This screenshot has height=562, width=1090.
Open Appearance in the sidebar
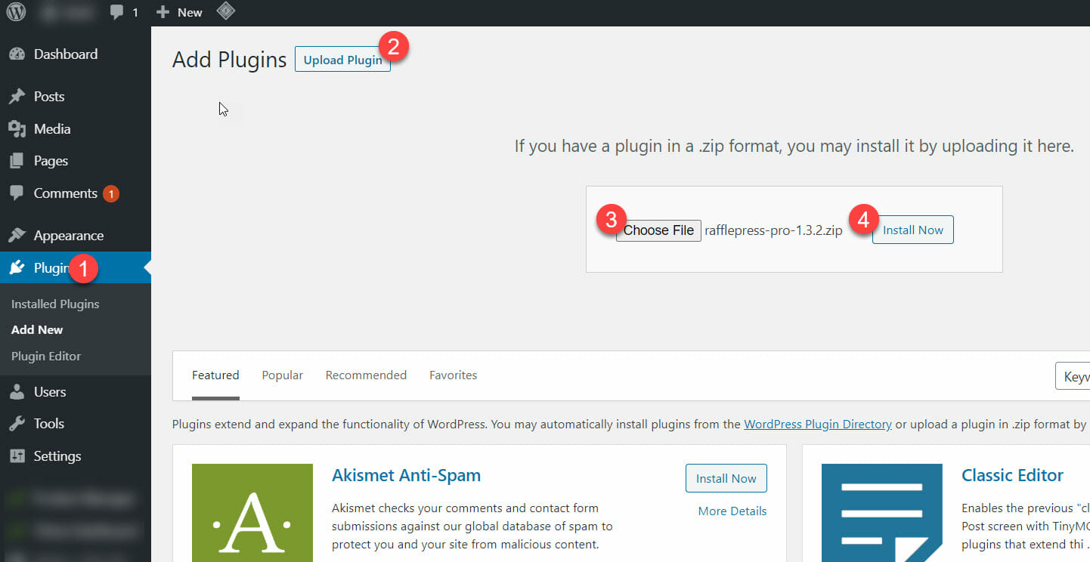(68, 236)
